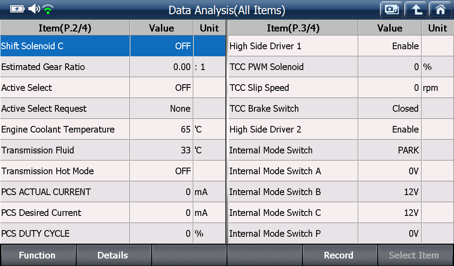The height and width of the screenshot is (266, 454).
Task: Go back using the up arrow icon
Action: pos(416,10)
